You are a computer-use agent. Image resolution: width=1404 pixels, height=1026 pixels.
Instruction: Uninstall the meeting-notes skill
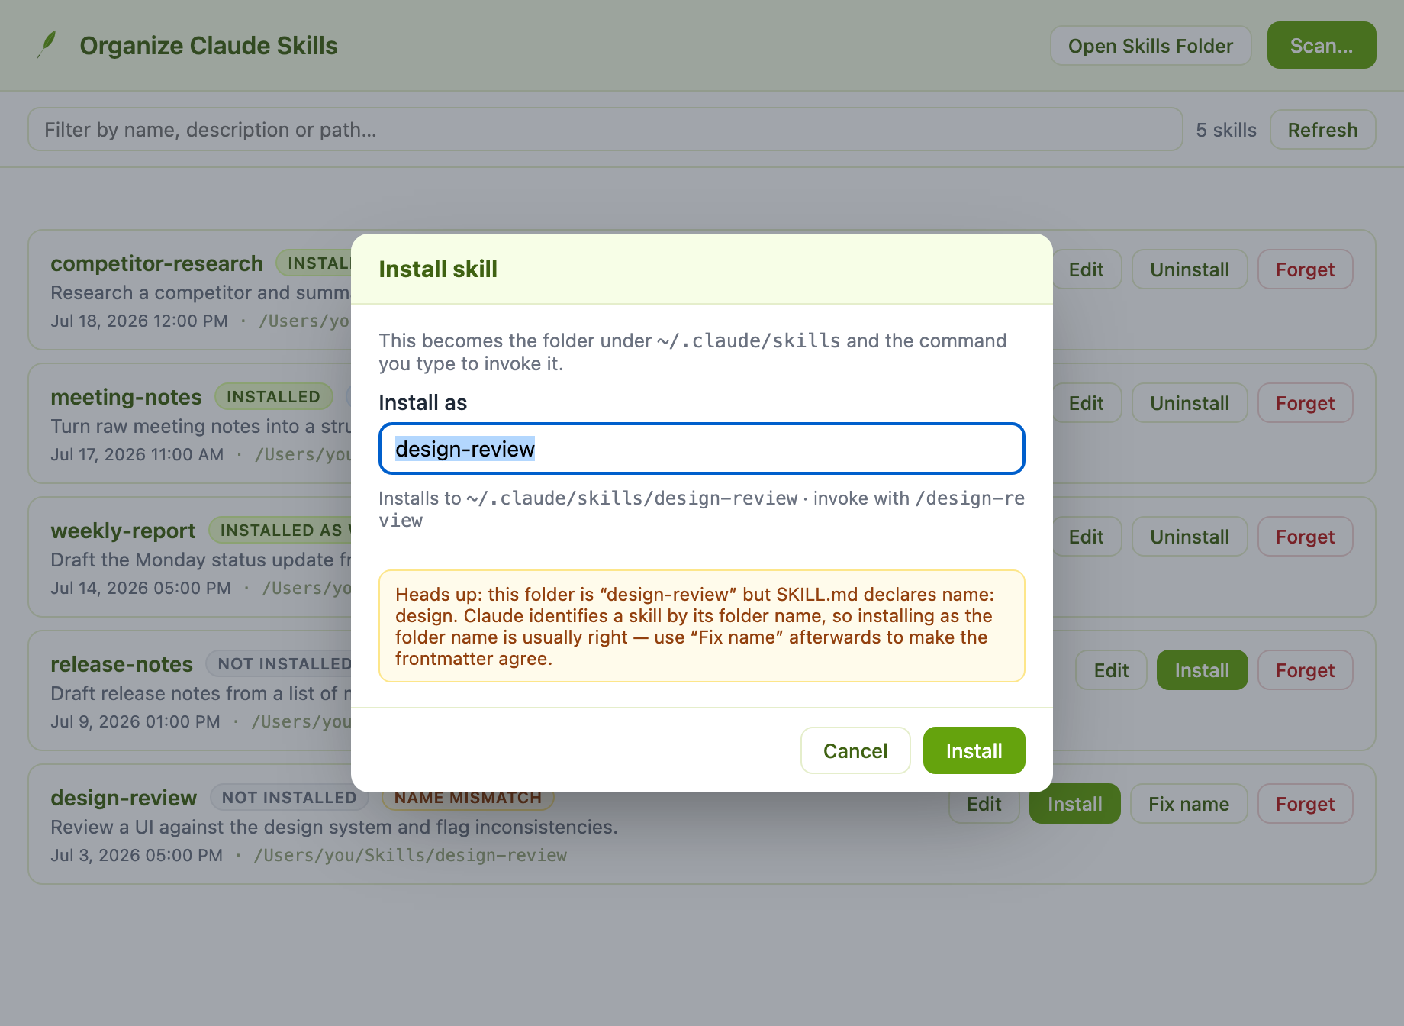pyautogui.click(x=1190, y=403)
